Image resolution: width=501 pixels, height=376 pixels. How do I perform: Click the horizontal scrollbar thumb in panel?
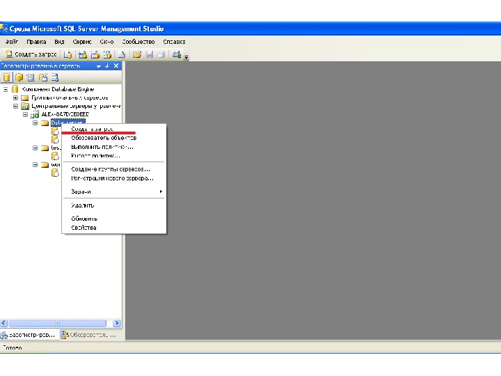[58, 323]
